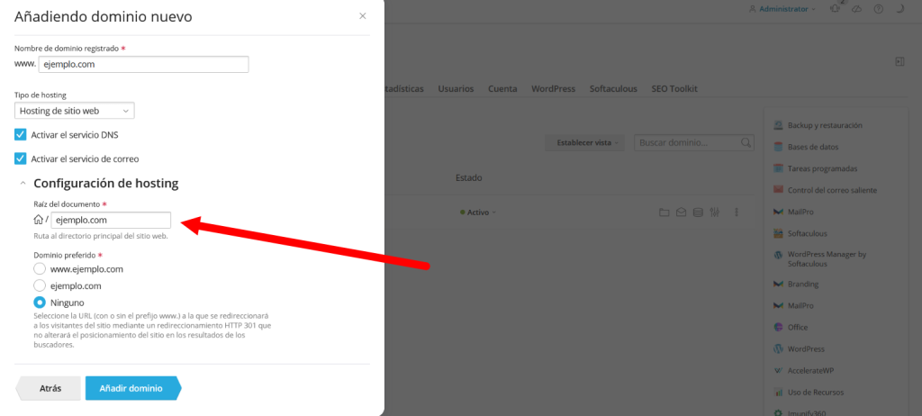Open Bases de datos icon in sidebar
The height and width of the screenshot is (416, 922).
pos(778,147)
